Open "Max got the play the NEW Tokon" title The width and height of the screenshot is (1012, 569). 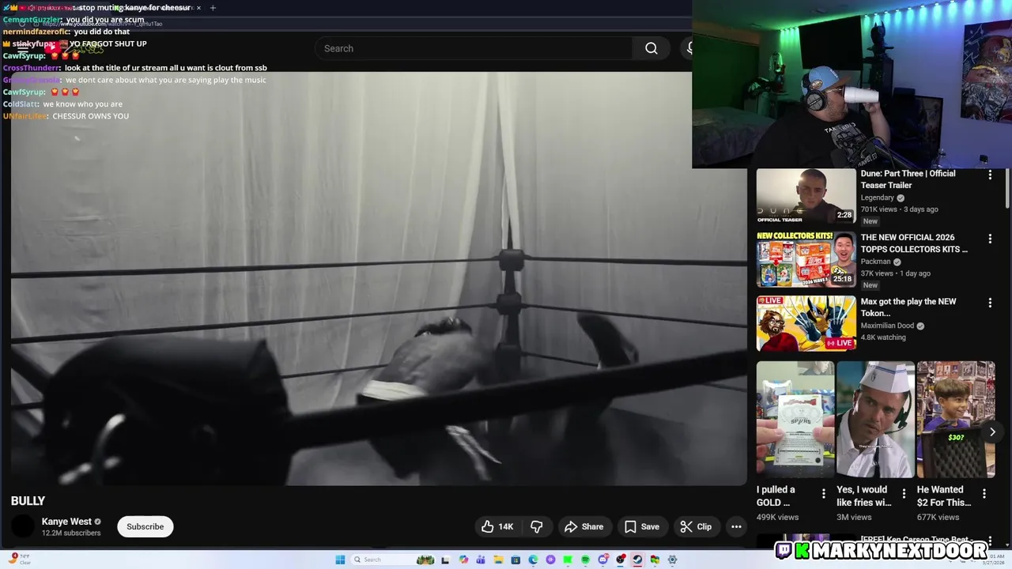point(908,307)
